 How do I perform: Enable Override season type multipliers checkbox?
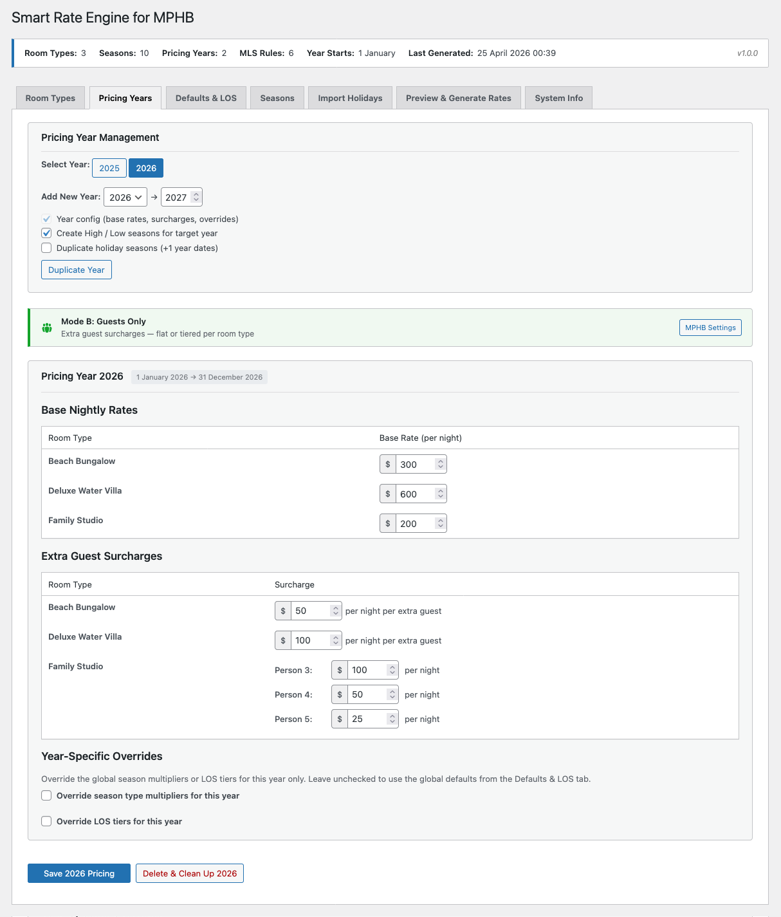pyautogui.click(x=46, y=795)
